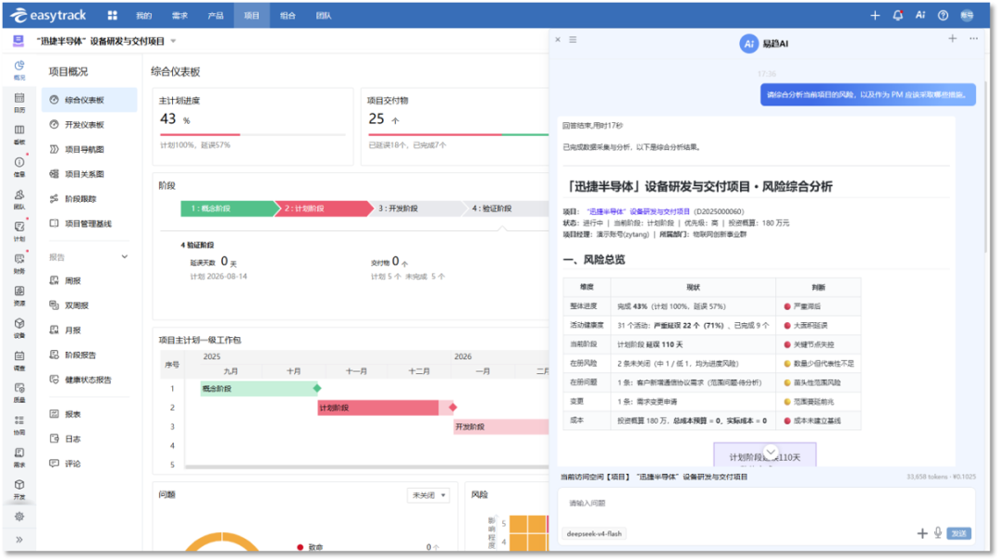The width and height of the screenshot is (999, 560).
Task: Open the notifications bell icon
Action: coord(897,16)
